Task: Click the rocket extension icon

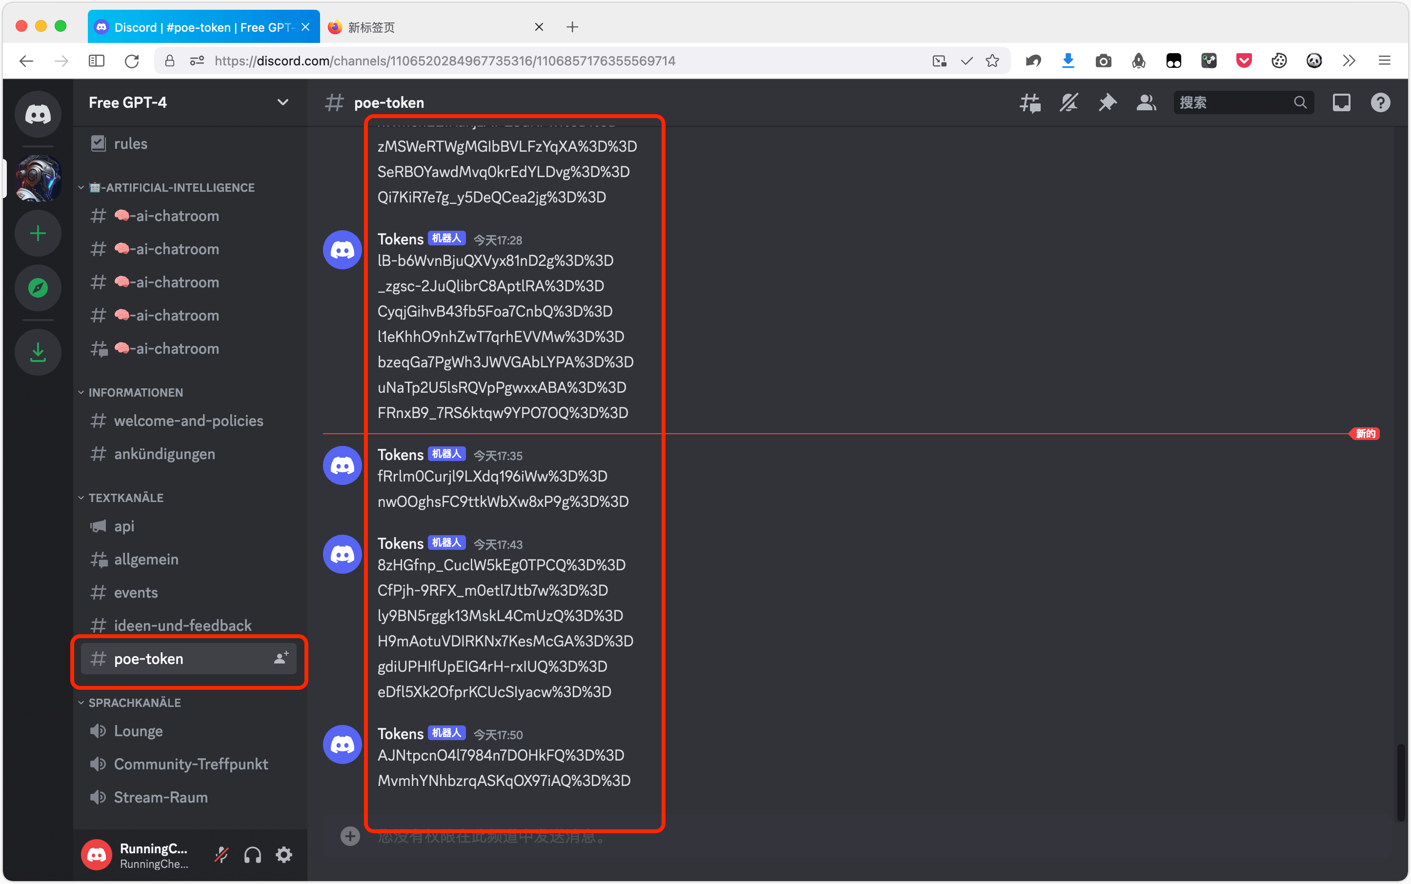Action: (x=1138, y=61)
